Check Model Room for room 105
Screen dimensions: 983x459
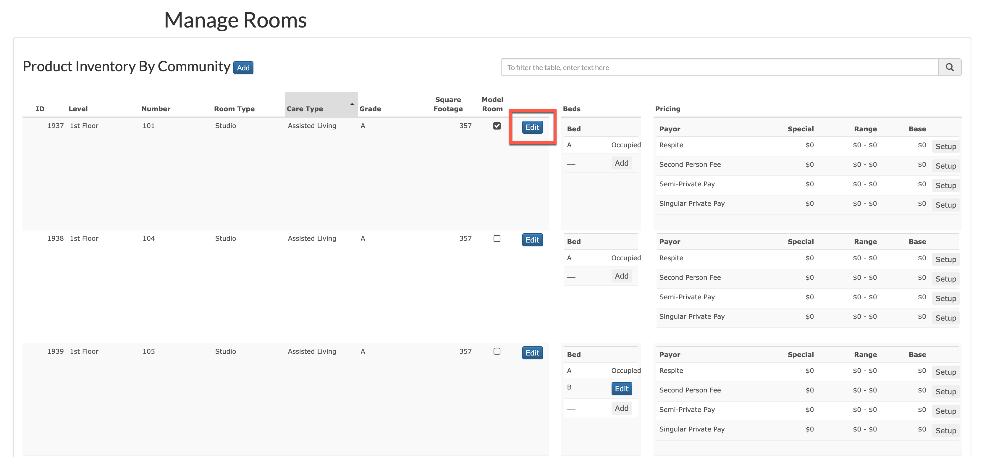(497, 351)
